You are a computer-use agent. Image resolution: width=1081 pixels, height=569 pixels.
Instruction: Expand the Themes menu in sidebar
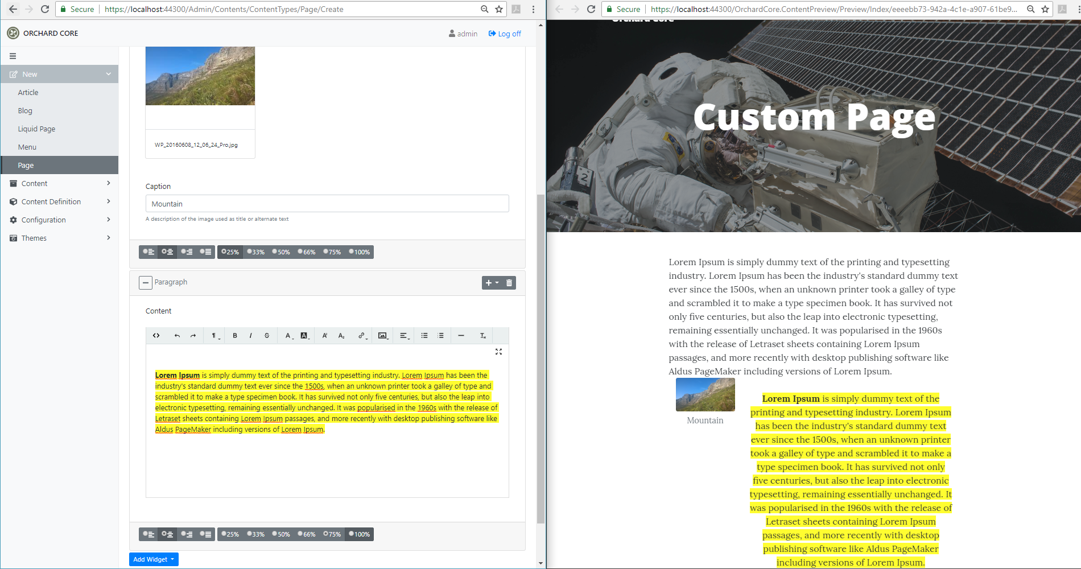60,238
